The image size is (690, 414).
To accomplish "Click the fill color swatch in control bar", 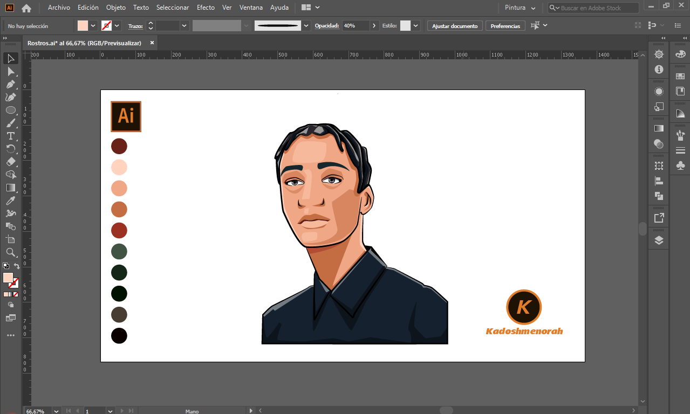I will (x=83, y=26).
